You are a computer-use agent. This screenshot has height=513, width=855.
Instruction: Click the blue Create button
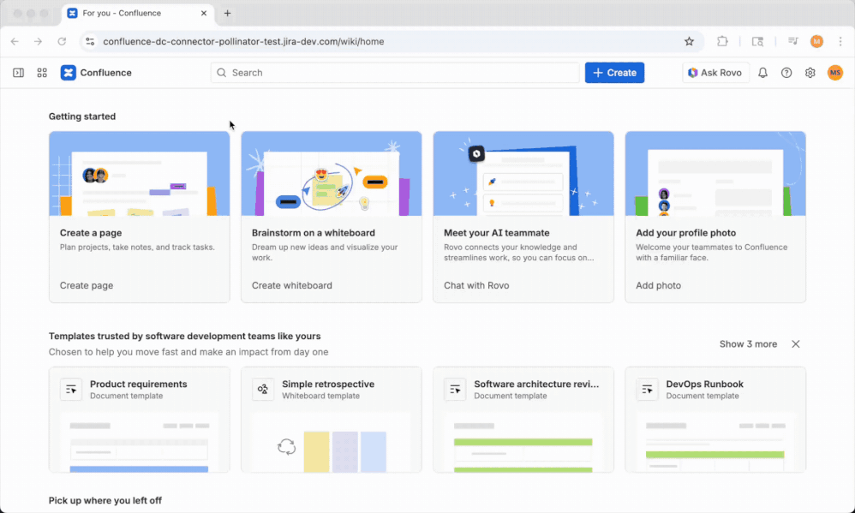click(614, 73)
